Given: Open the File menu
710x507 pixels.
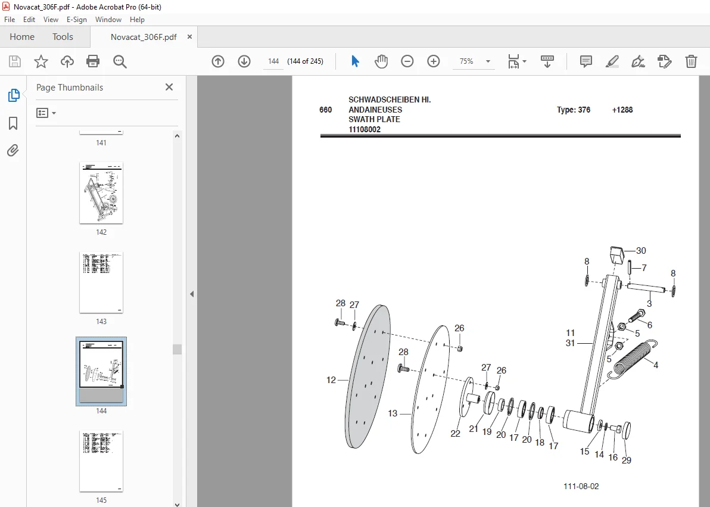Looking at the screenshot, I should [x=10, y=20].
